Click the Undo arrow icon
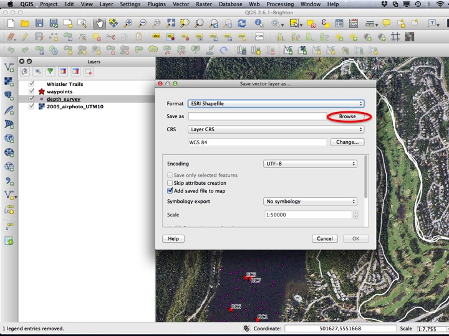Viewport: 449px width, 336px height. pos(11,50)
